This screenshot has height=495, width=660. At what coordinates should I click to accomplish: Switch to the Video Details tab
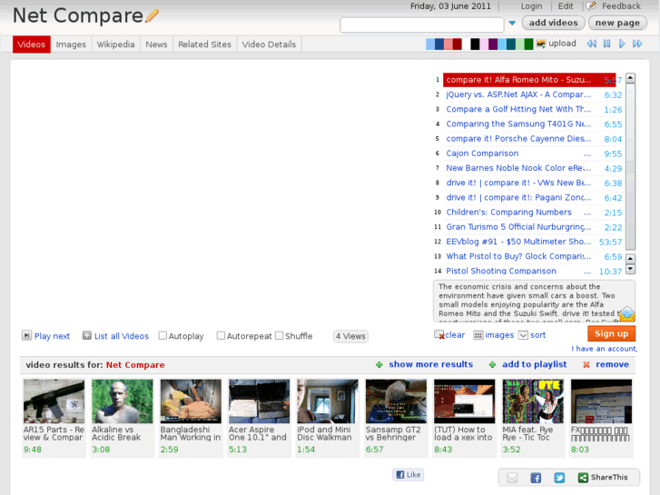point(269,45)
